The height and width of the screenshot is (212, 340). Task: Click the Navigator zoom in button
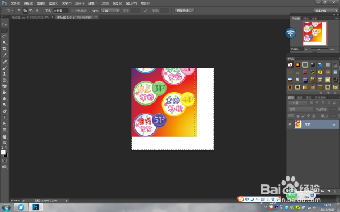(332, 49)
